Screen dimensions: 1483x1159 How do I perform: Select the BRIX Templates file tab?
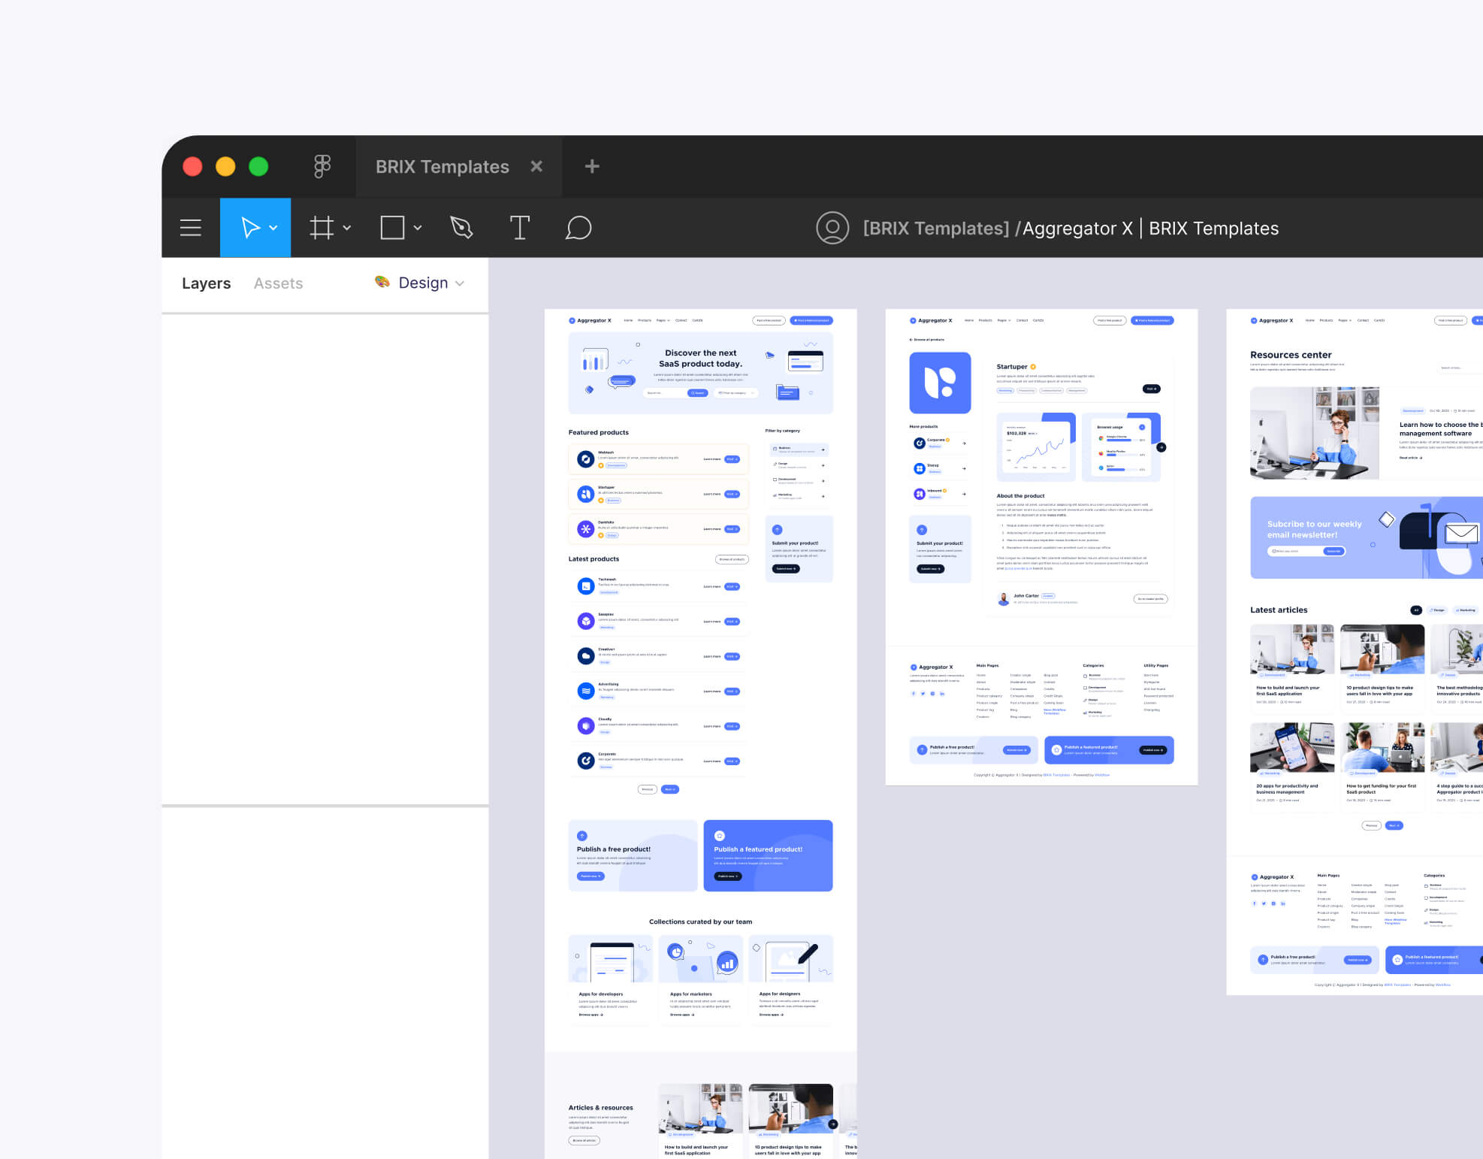(441, 166)
